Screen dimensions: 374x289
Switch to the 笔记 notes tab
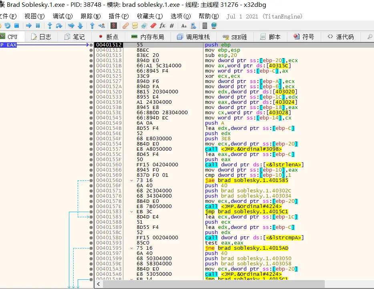point(74,37)
